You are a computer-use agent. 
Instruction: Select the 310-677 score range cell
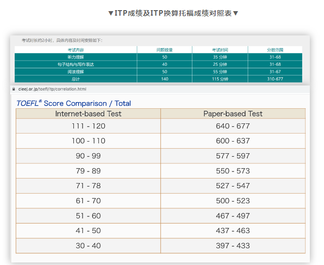pyautogui.click(x=275, y=79)
